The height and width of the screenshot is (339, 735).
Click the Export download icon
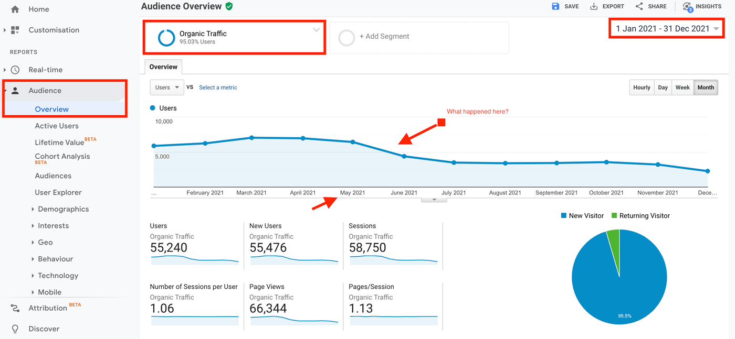coord(594,6)
